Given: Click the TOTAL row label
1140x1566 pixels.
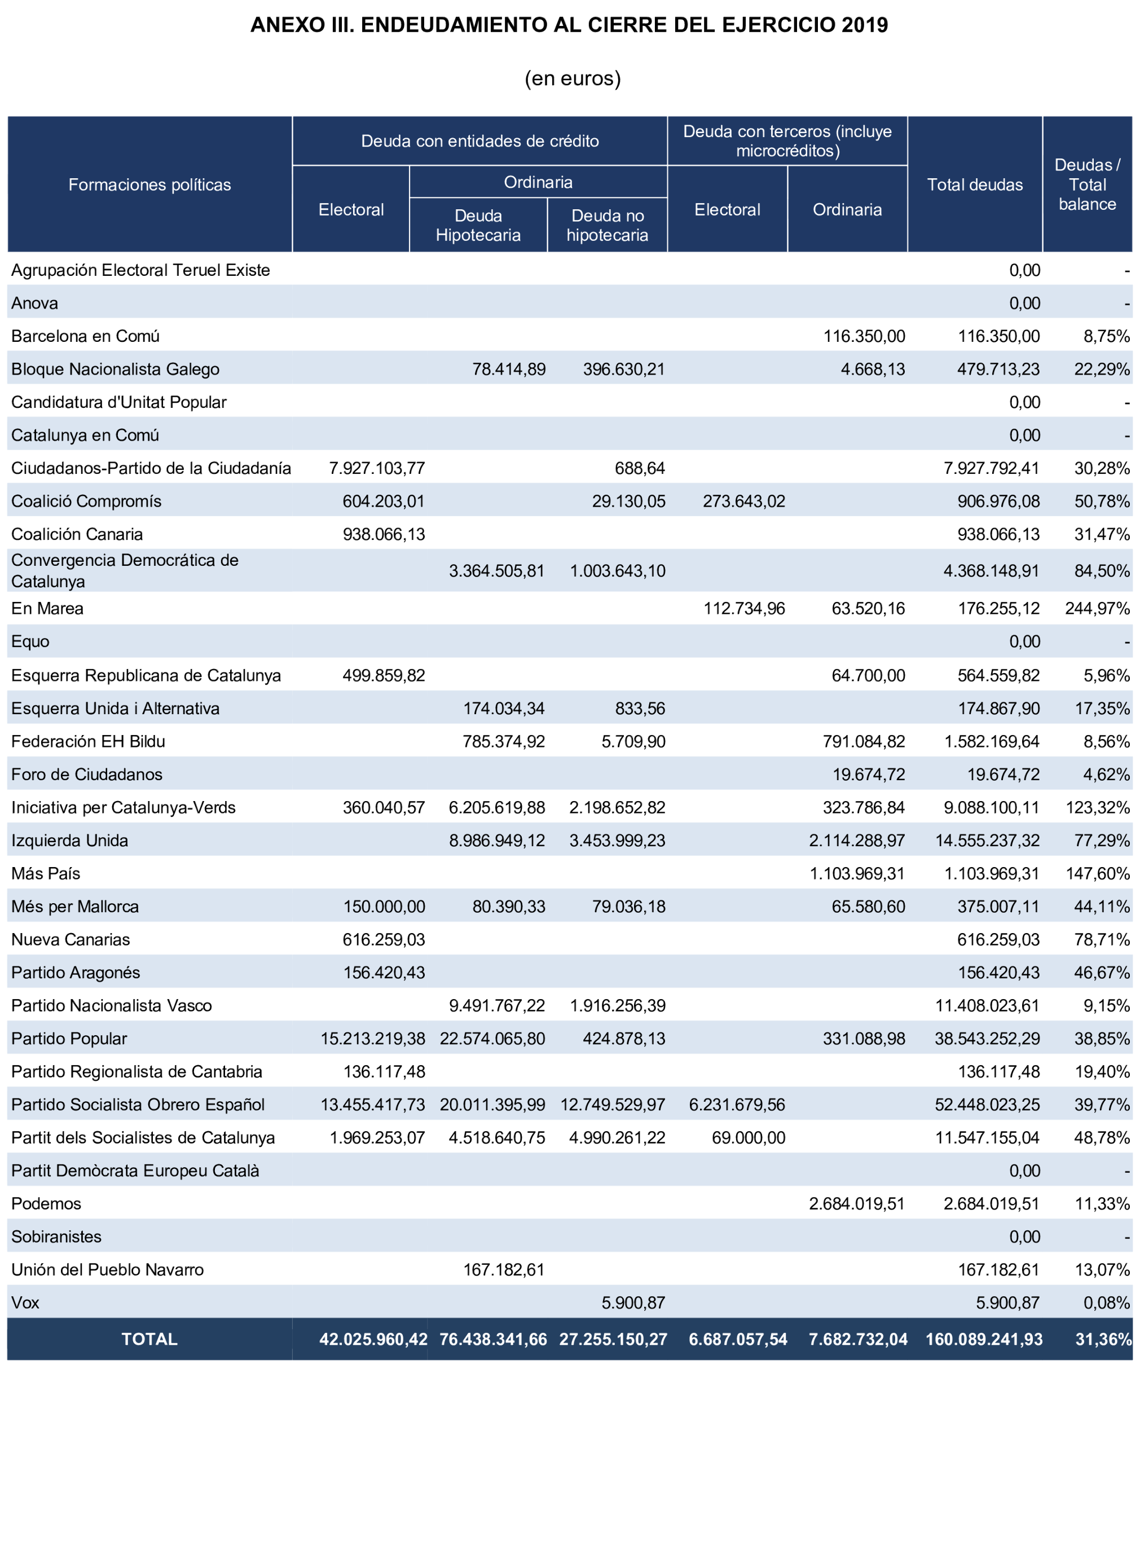Looking at the screenshot, I should click(149, 1339).
